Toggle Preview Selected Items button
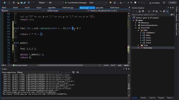 pos(167,11)
